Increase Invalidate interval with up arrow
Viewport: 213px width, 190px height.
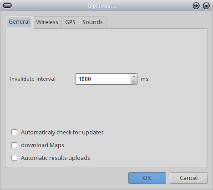[x=134, y=77]
